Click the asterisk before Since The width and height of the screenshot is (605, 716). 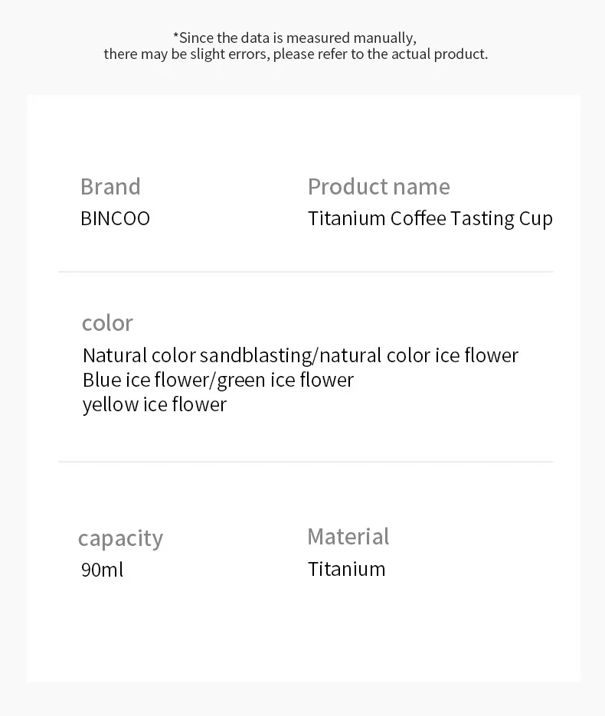coord(176,35)
